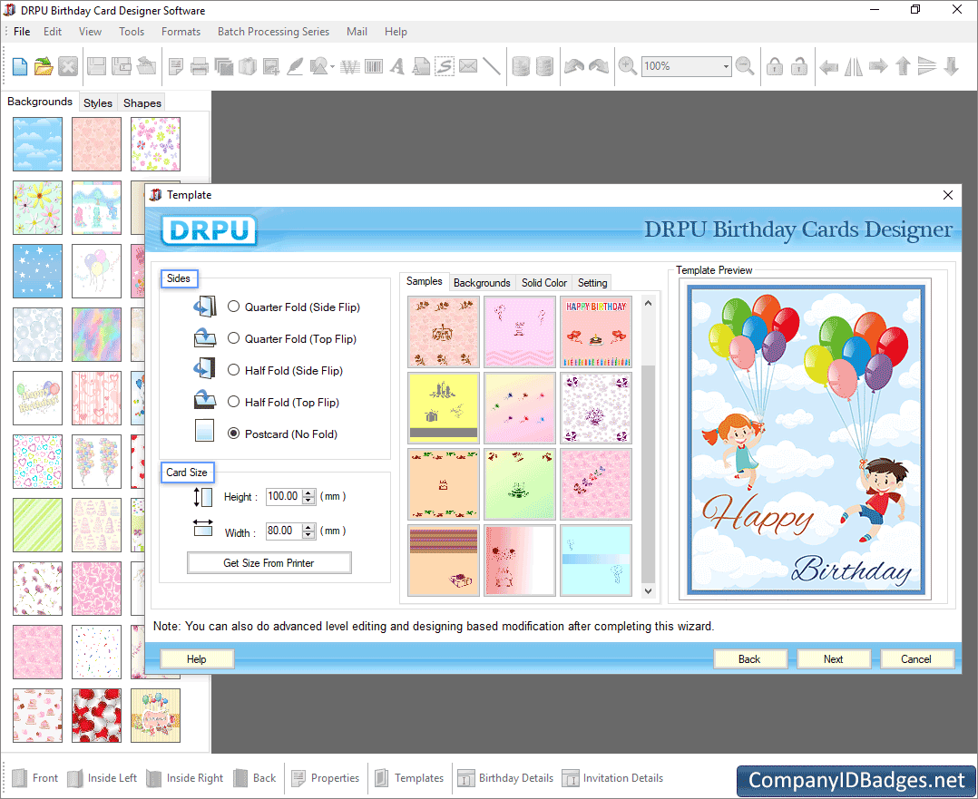The image size is (978, 799).
Task: Close the Template dialog
Action: [x=947, y=195]
